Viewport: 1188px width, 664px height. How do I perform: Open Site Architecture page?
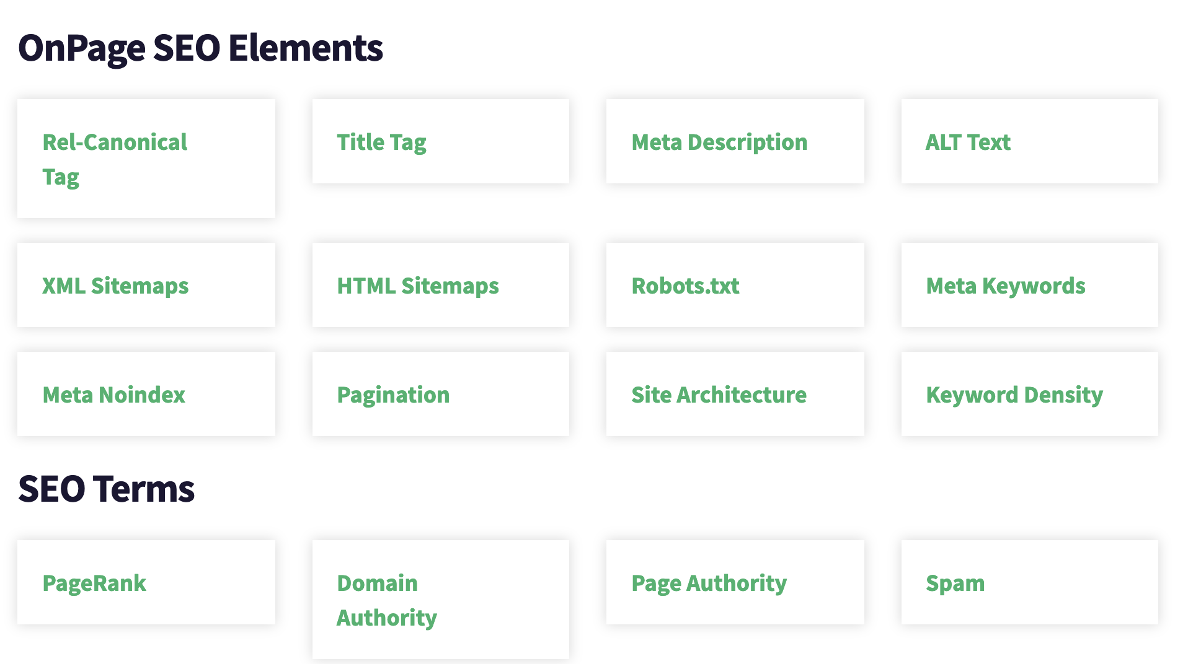719,395
